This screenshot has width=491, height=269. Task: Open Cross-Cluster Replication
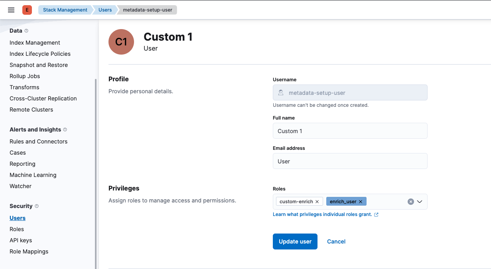coord(43,98)
